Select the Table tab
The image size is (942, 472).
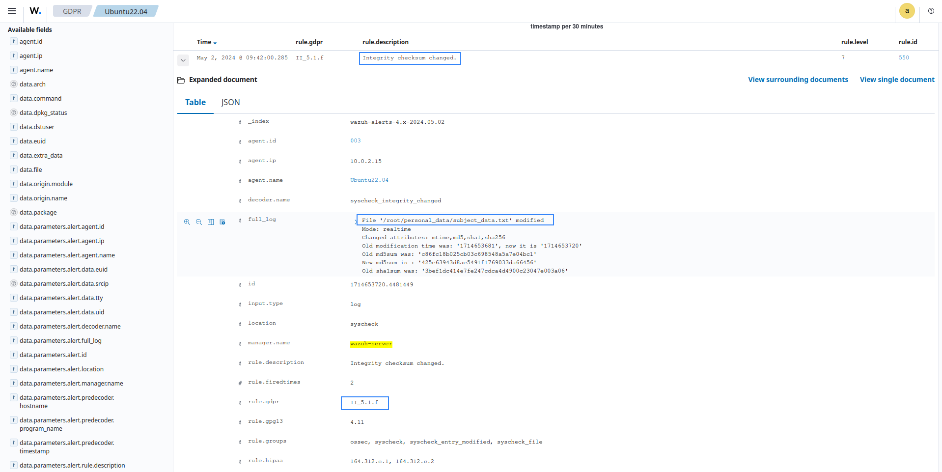tap(195, 102)
